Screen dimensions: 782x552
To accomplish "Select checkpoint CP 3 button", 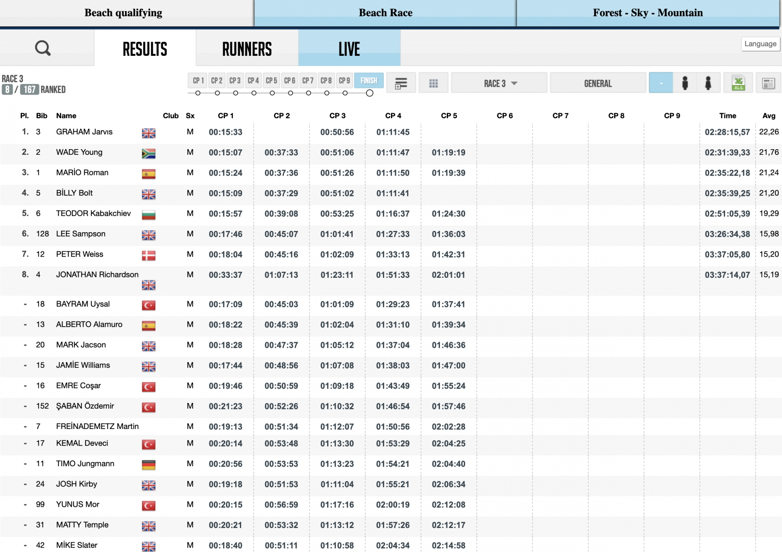I will click(x=235, y=81).
